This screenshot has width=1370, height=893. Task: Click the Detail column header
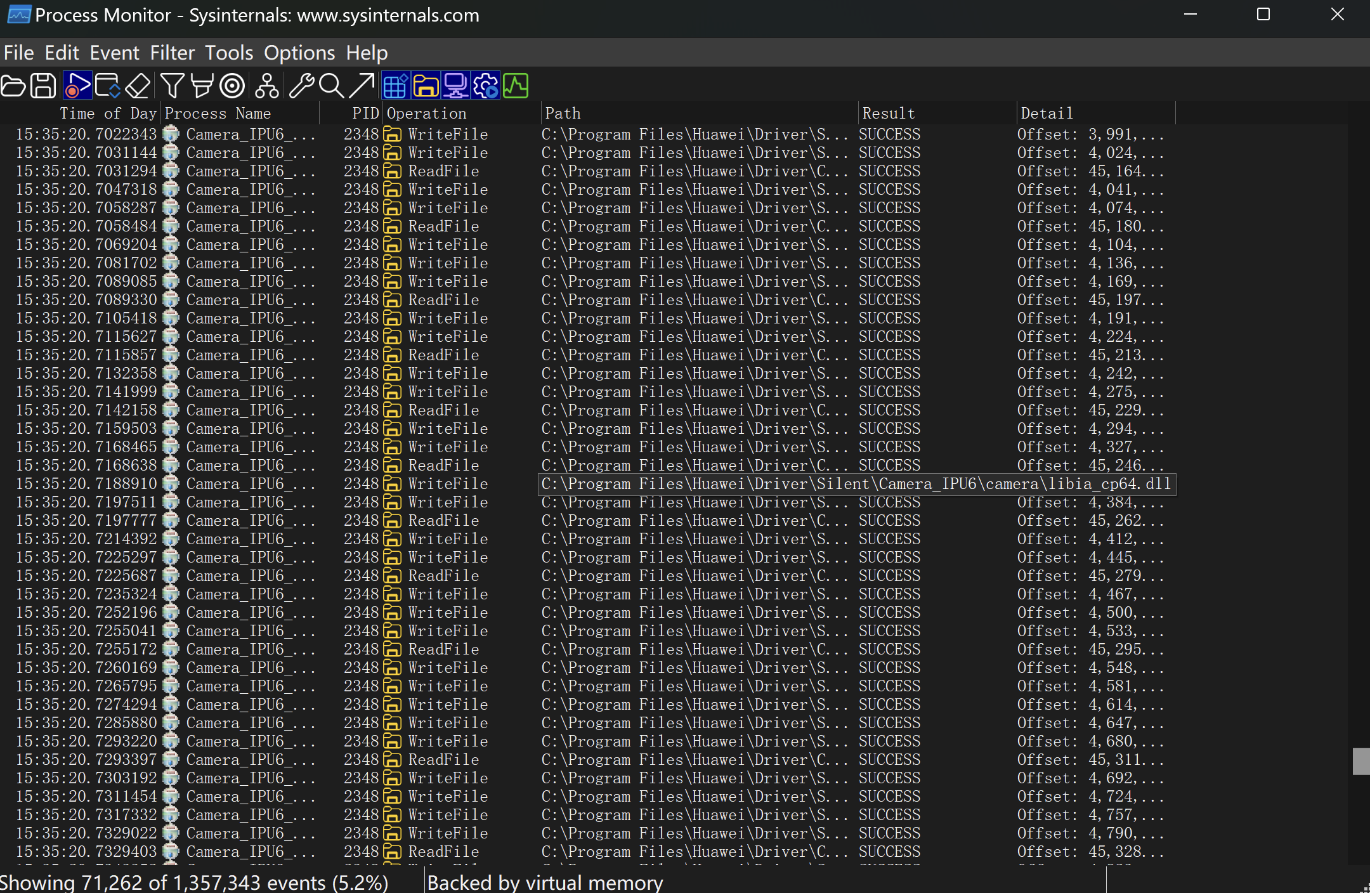pos(1096,113)
